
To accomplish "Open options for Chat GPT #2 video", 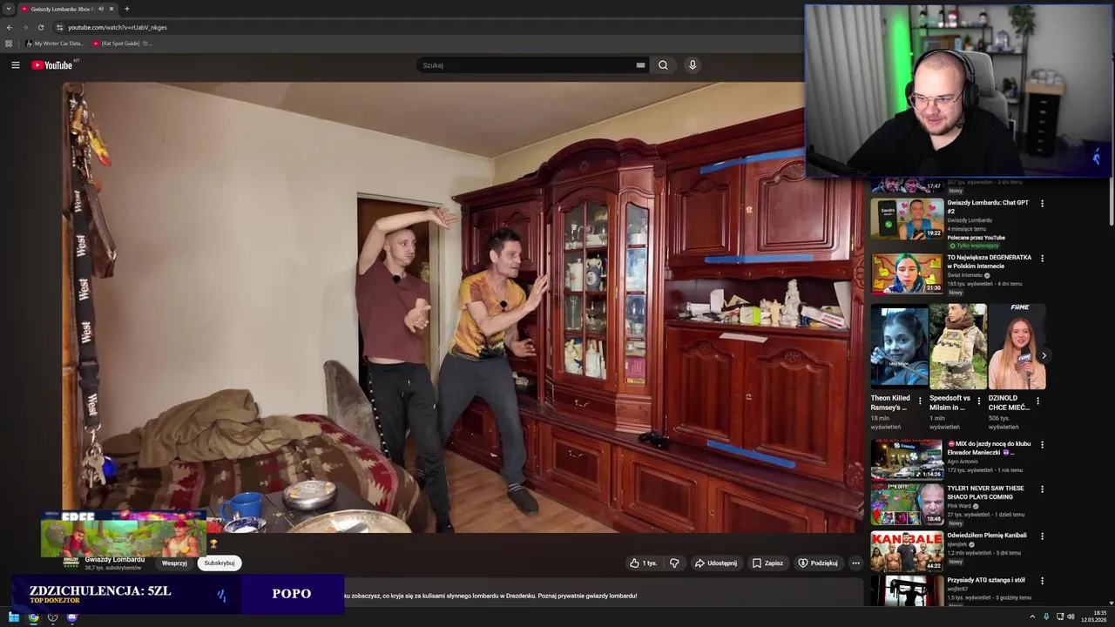I will (1042, 204).
